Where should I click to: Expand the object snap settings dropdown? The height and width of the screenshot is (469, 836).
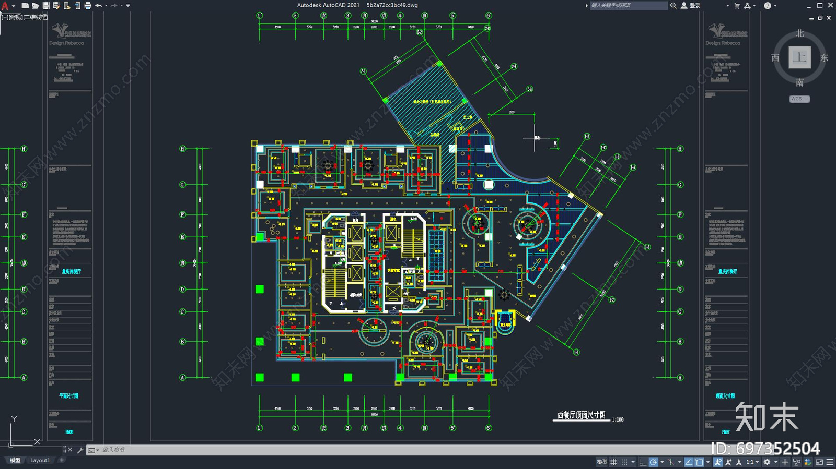708,462
